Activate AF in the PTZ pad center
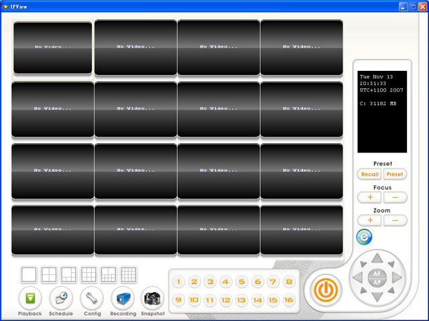Image resolution: width=429 pixels, height=321 pixels. pyautogui.click(x=377, y=274)
